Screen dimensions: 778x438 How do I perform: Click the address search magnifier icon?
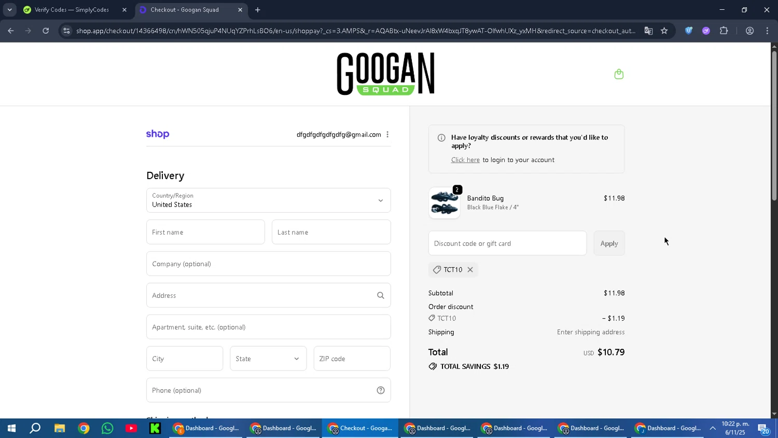tap(380, 295)
